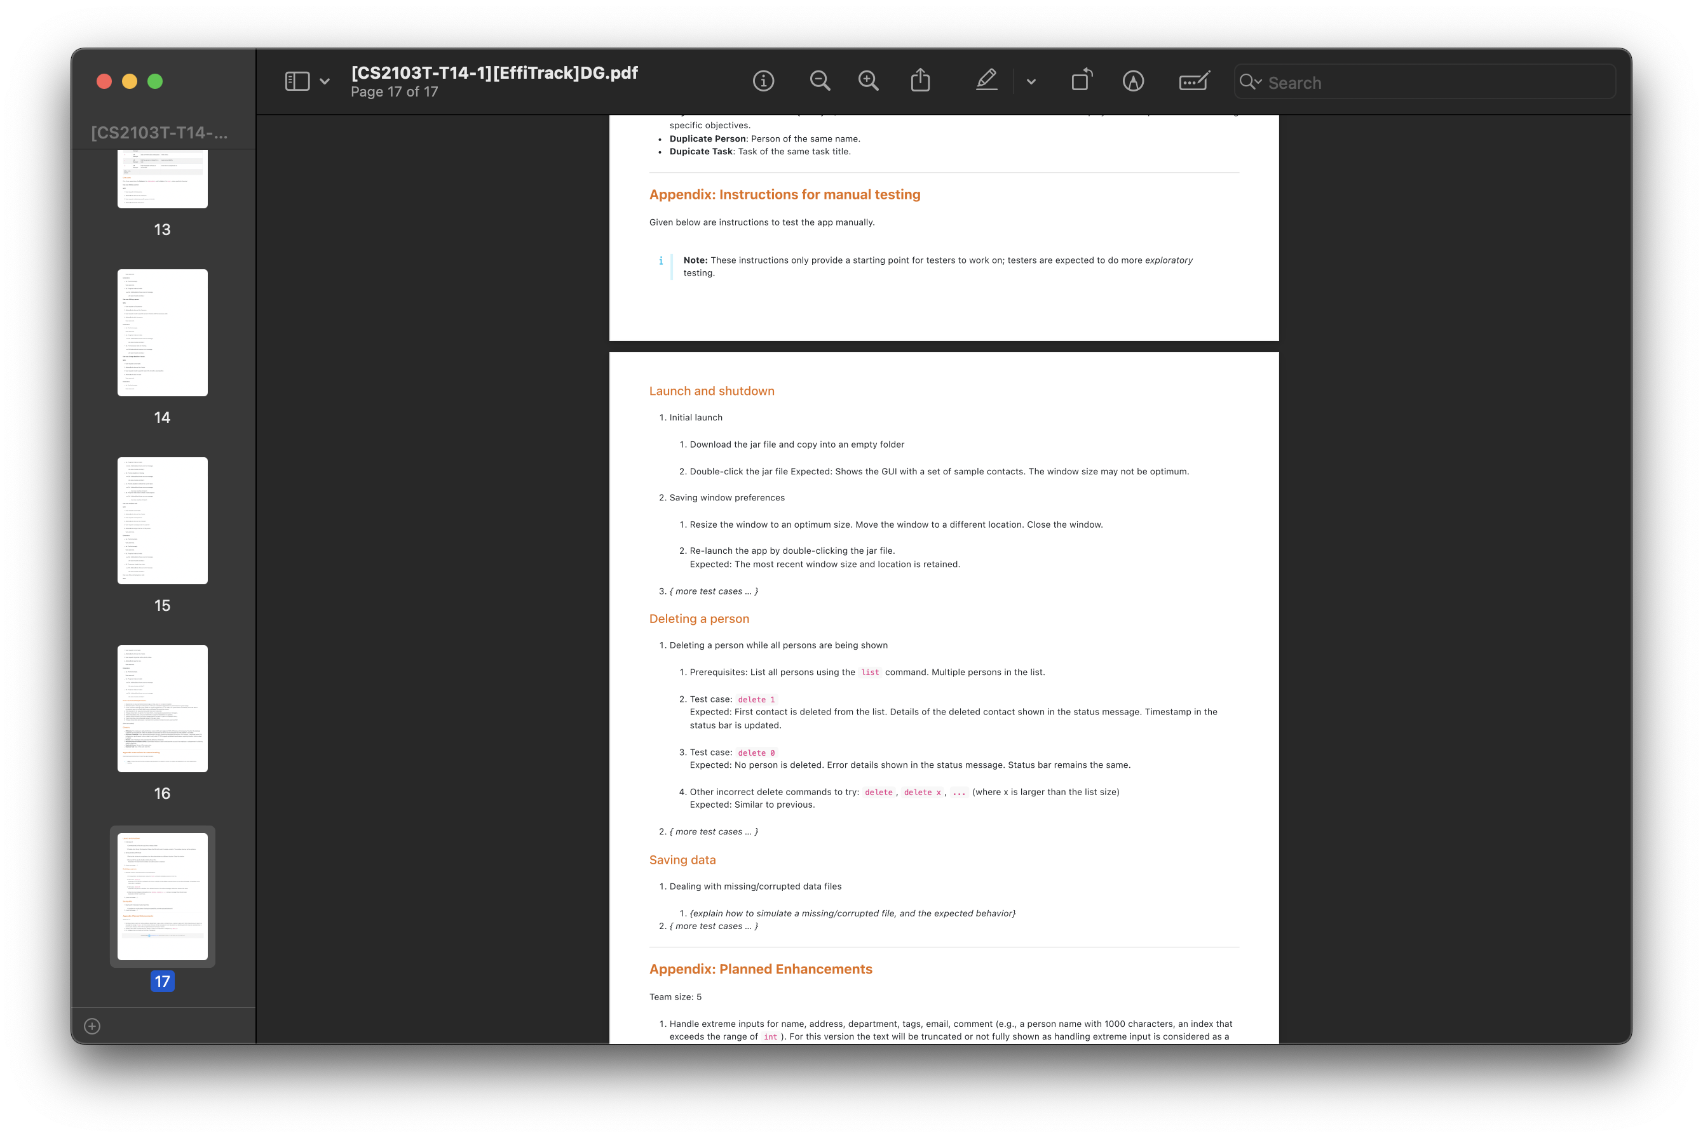Go to page 16 thumbnail
Image resolution: width=1703 pixels, height=1138 pixels.
pyautogui.click(x=163, y=708)
